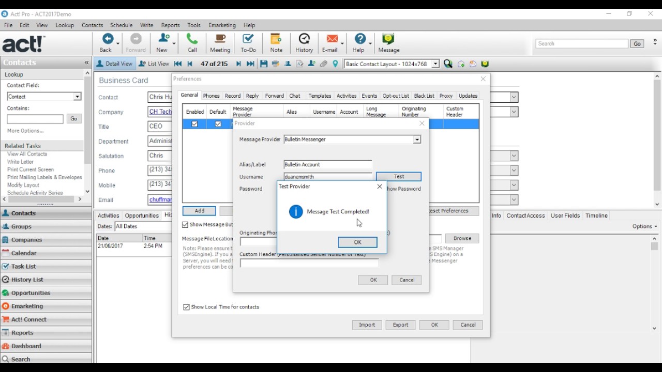Screen dimensions: 662x372
Task: Collapse the Contacts sidebar panel
Action: click(x=86, y=63)
